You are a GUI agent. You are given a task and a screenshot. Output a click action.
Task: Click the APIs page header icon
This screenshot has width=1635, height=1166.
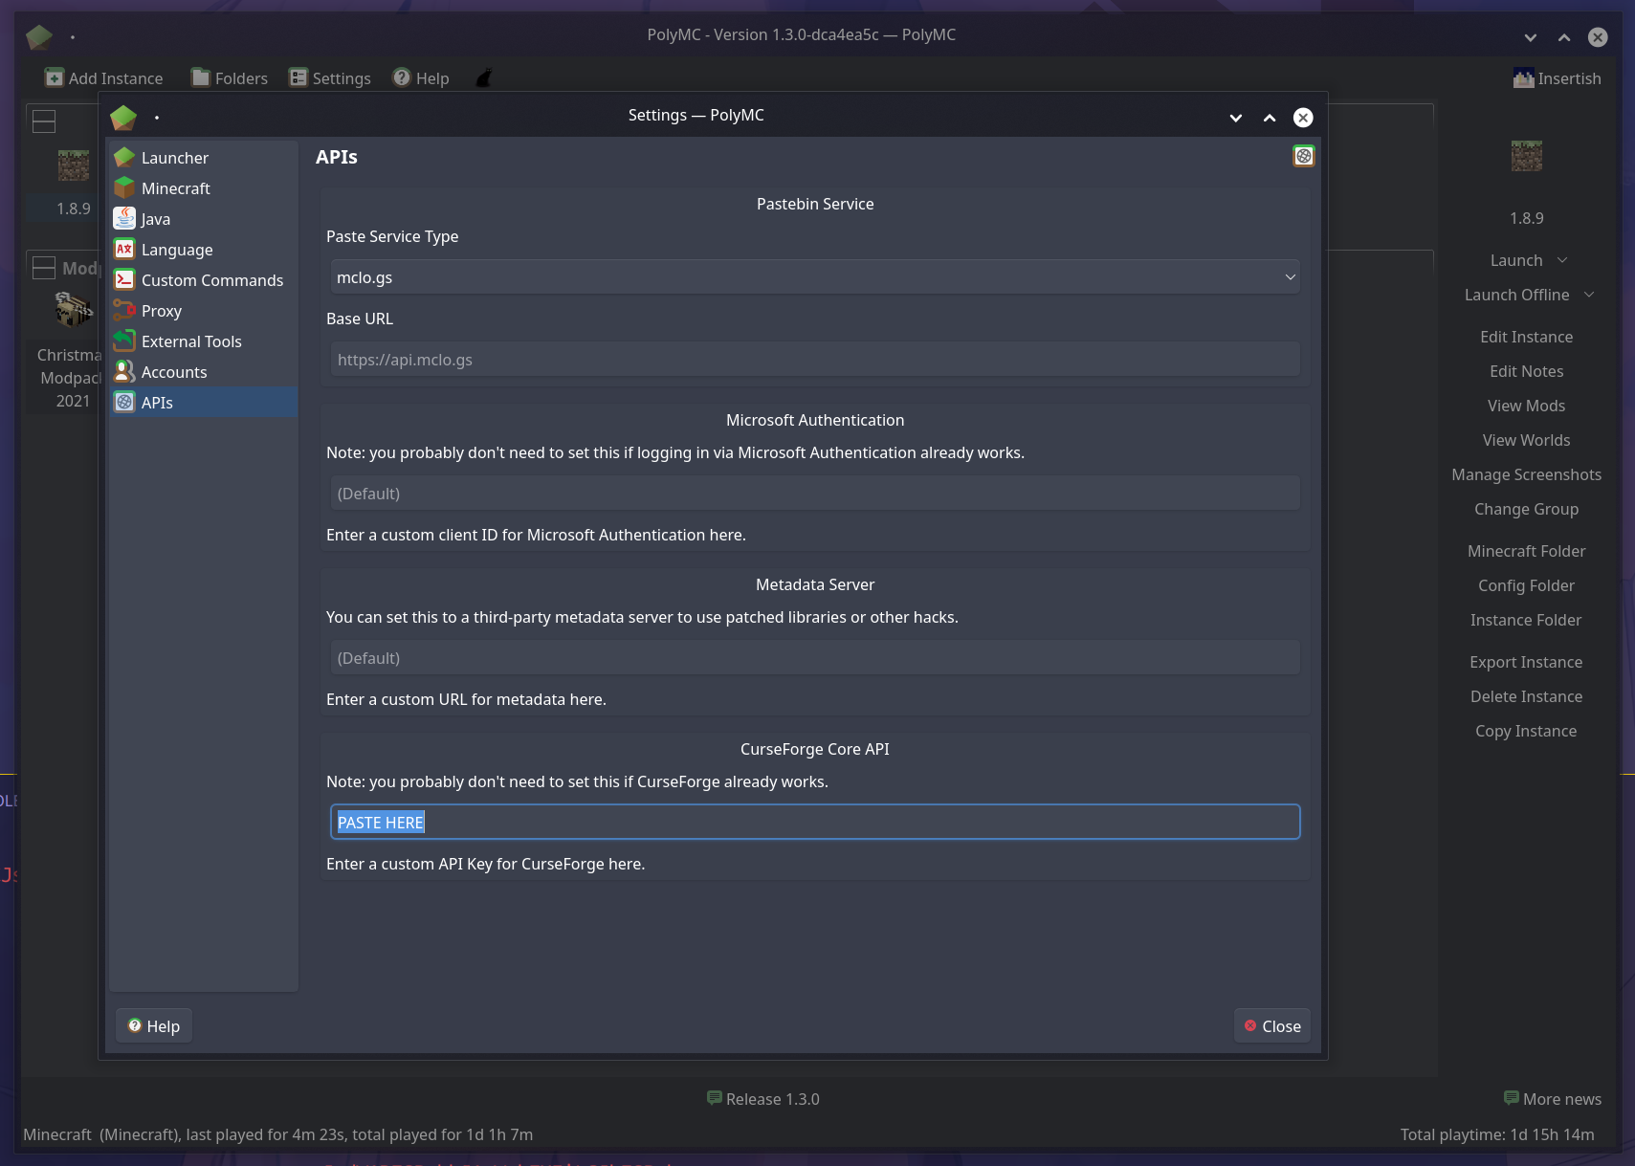[x=1303, y=156]
